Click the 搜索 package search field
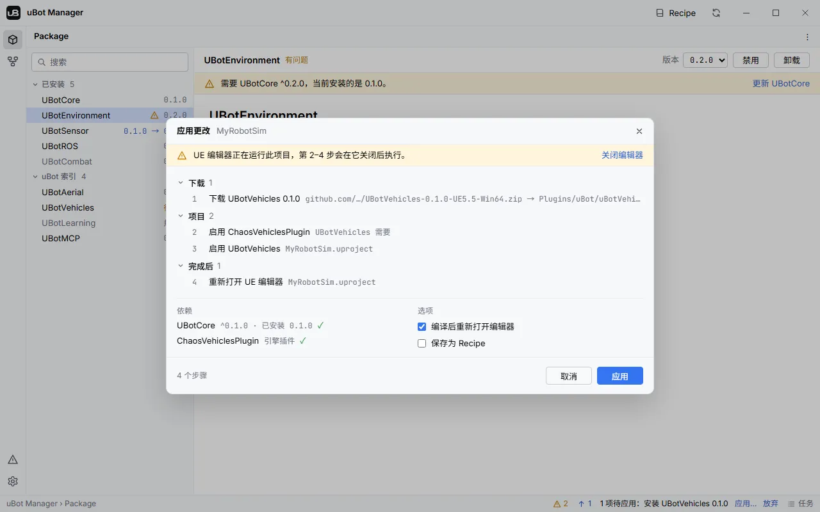 110,62
